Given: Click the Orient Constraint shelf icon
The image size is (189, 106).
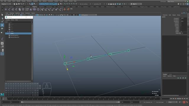Looking at the screenshot, I should click(x=49, y=9).
